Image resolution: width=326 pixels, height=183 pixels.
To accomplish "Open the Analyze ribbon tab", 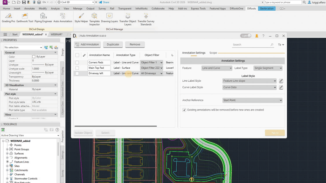I will [55, 8].
